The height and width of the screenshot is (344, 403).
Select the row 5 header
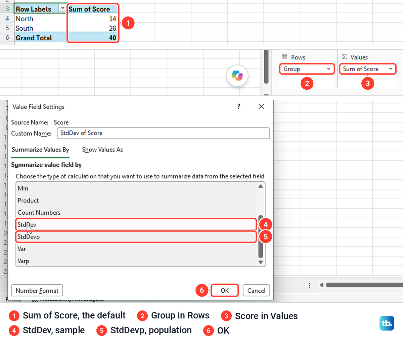(x=7, y=28)
